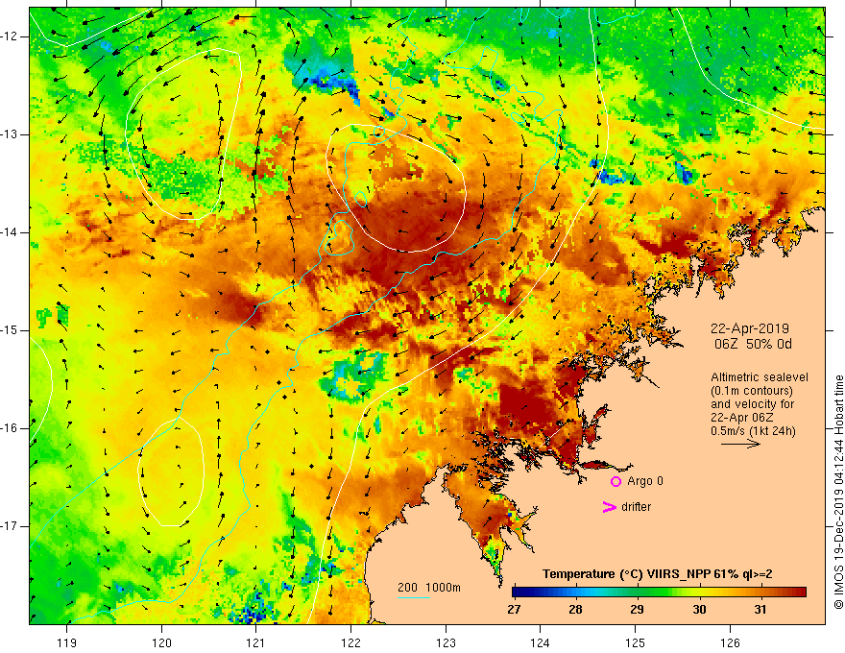Click the '0.5m/s (1kt 24h)' text

[x=753, y=430]
